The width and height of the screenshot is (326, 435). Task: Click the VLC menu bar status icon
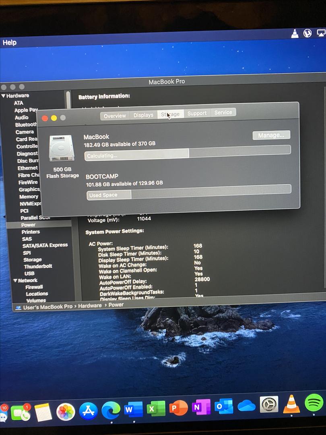tap(295, 33)
